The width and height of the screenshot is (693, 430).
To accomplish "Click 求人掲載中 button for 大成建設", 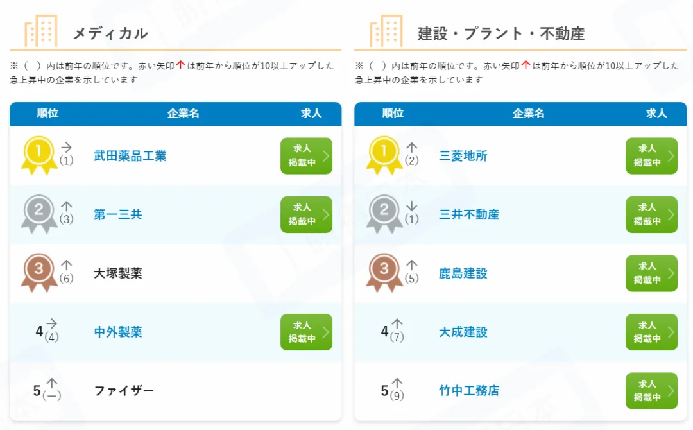I will pos(651,332).
